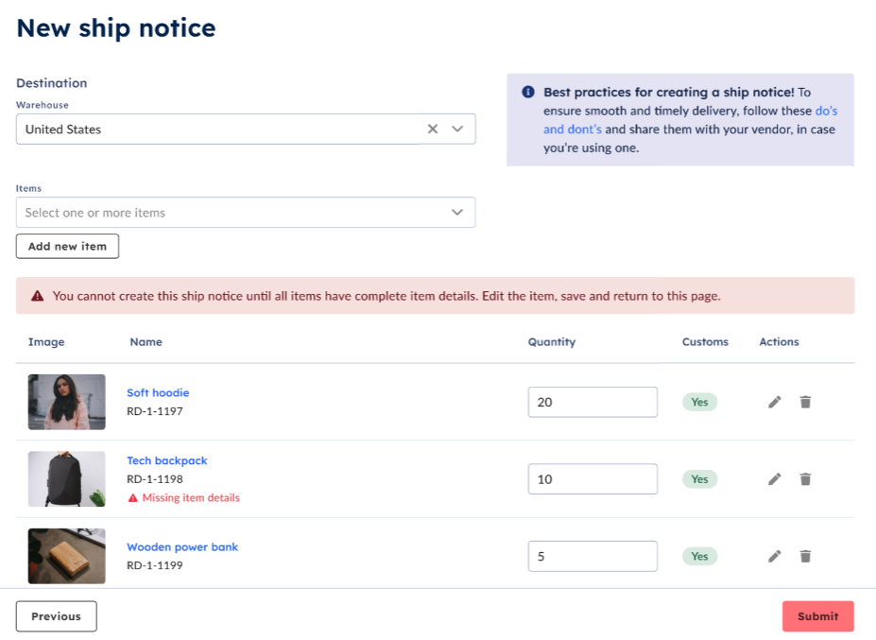Expand the Warehouse dropdown chevron
Screen dimensions: 876x640
pyautogui.click(x=457, y=130)
